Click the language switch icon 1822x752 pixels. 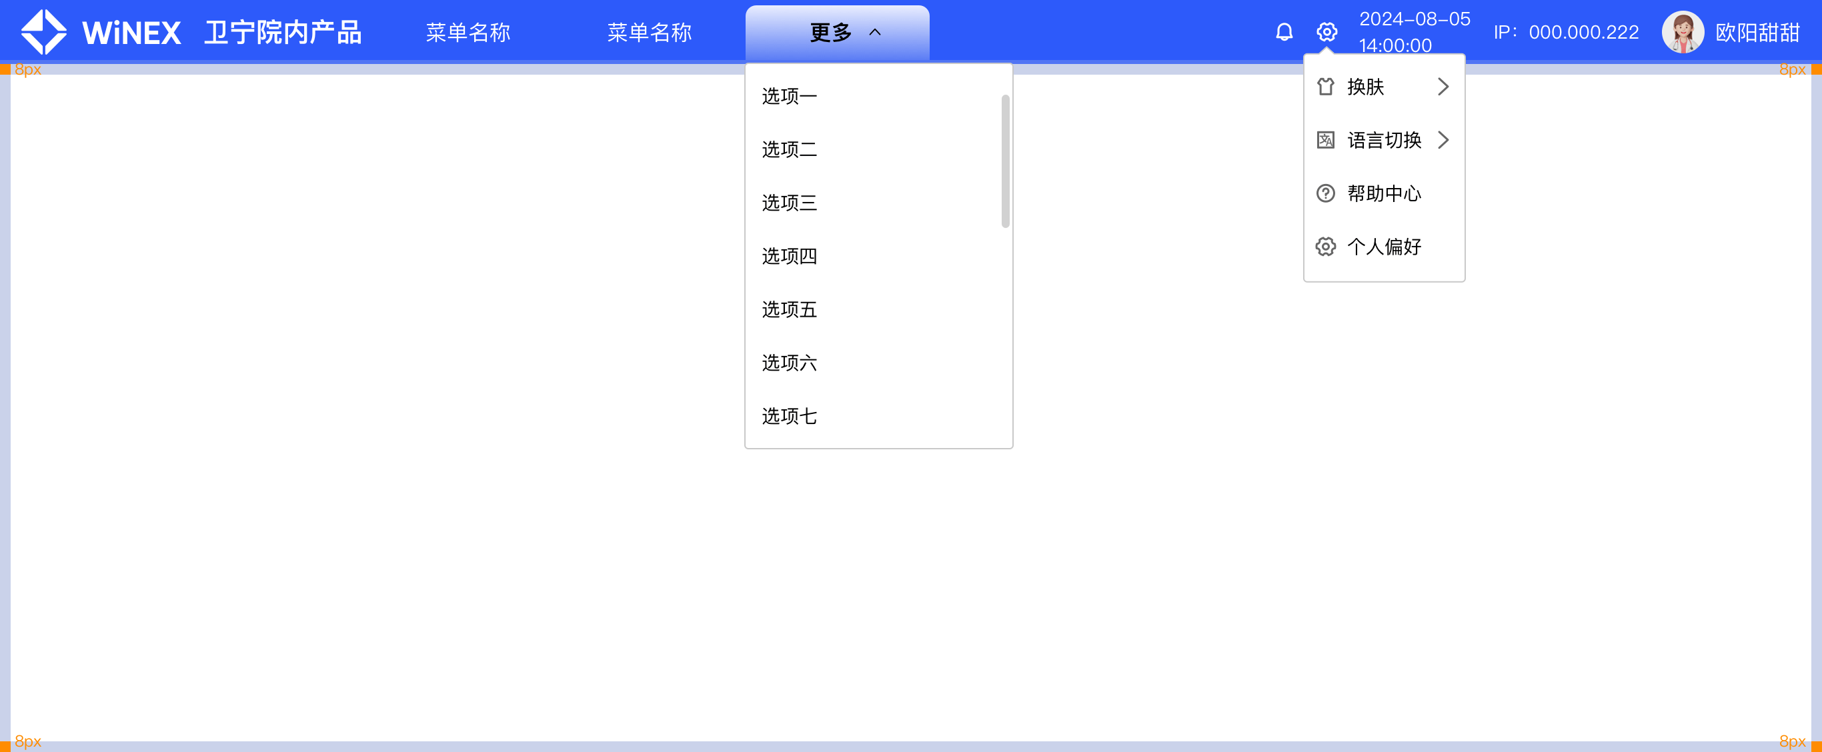[x=1325, y=140]
